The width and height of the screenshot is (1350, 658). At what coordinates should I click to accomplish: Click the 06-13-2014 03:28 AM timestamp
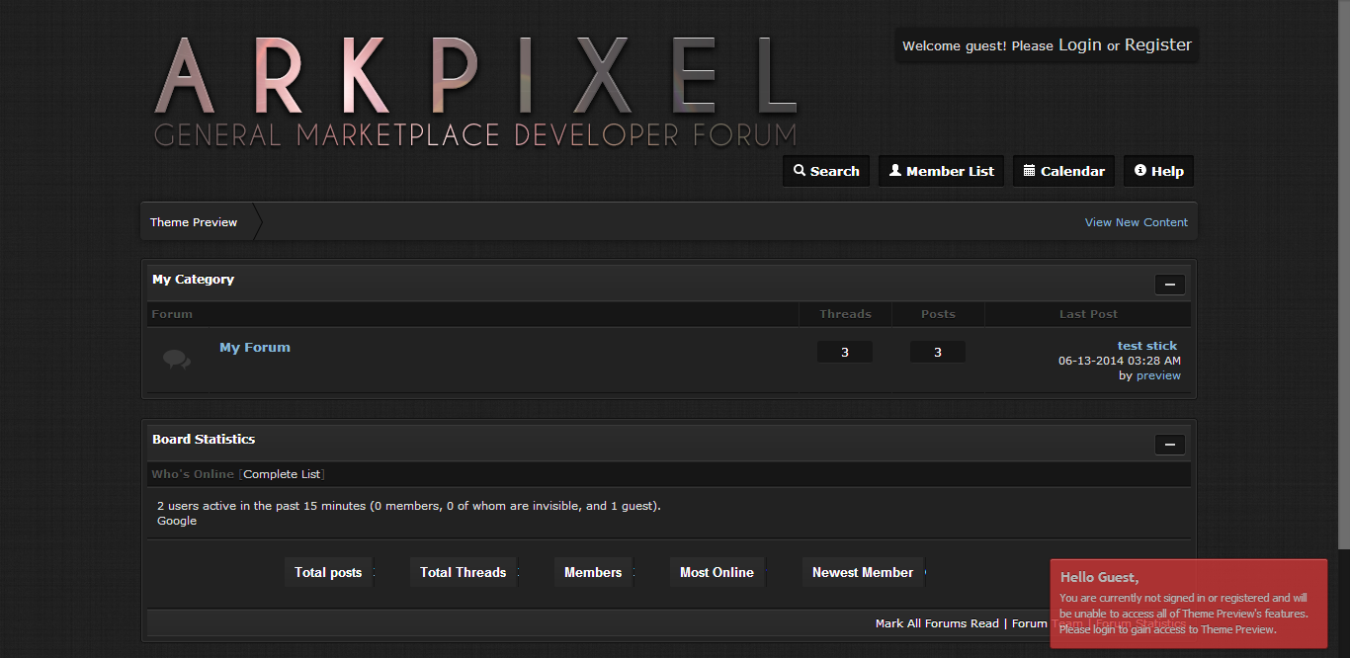1120,361
